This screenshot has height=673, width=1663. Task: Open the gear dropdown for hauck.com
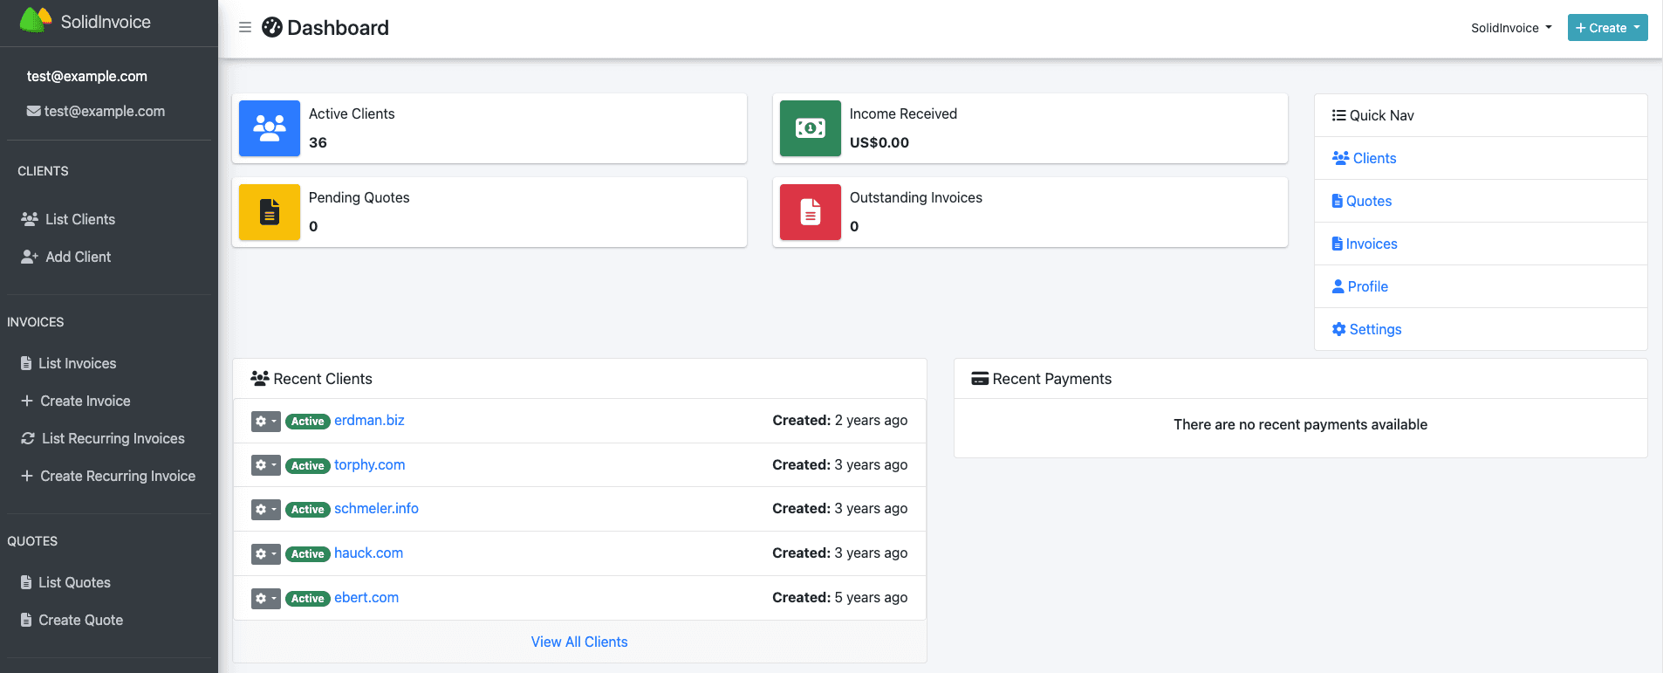pos(265,553)
